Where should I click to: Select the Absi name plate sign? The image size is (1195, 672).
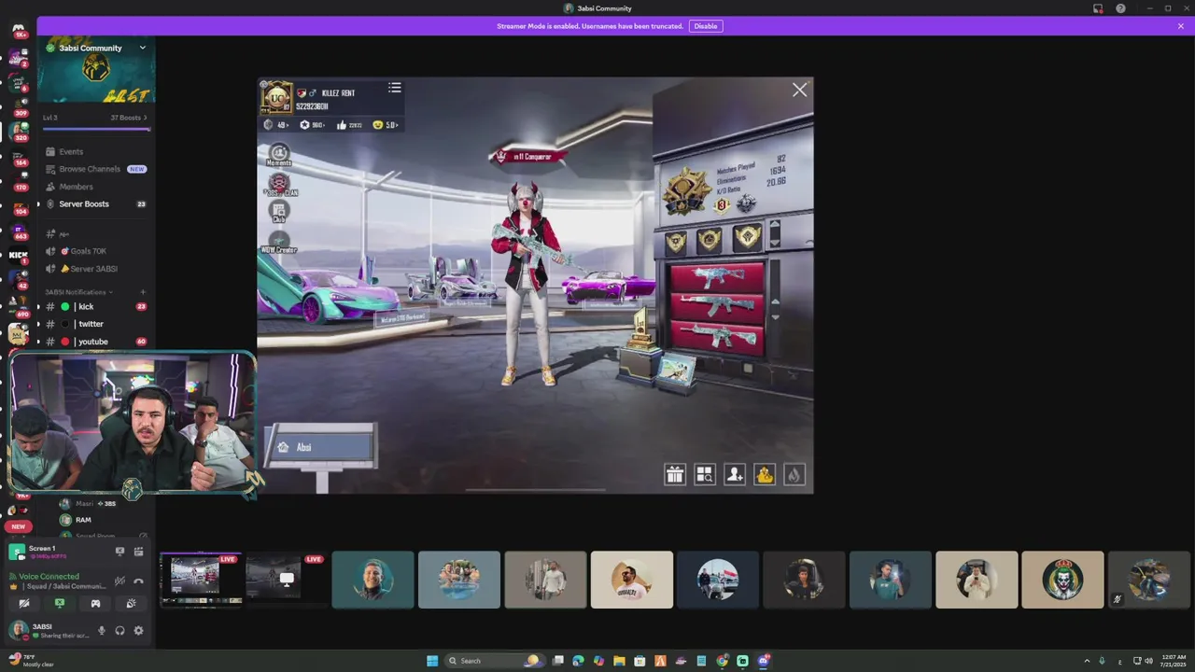321,446
